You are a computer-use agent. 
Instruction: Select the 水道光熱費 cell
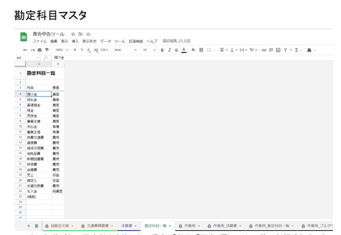point(39,186)
